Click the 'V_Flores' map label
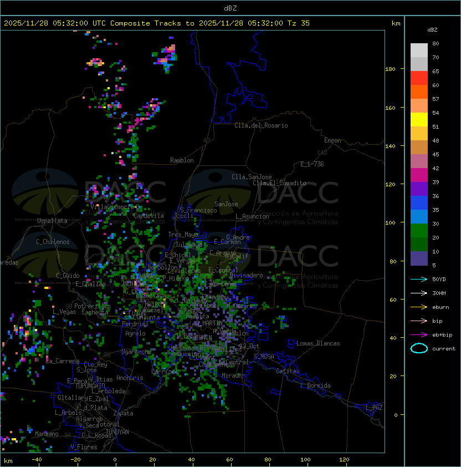This screenshot has height=467, width=461. (84, 447)
